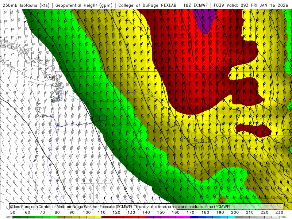This screenshot has width=292, height=219.
Task: Click the 'Geopotential Height (gpm)' header label
Action: [x=84, y=5]
